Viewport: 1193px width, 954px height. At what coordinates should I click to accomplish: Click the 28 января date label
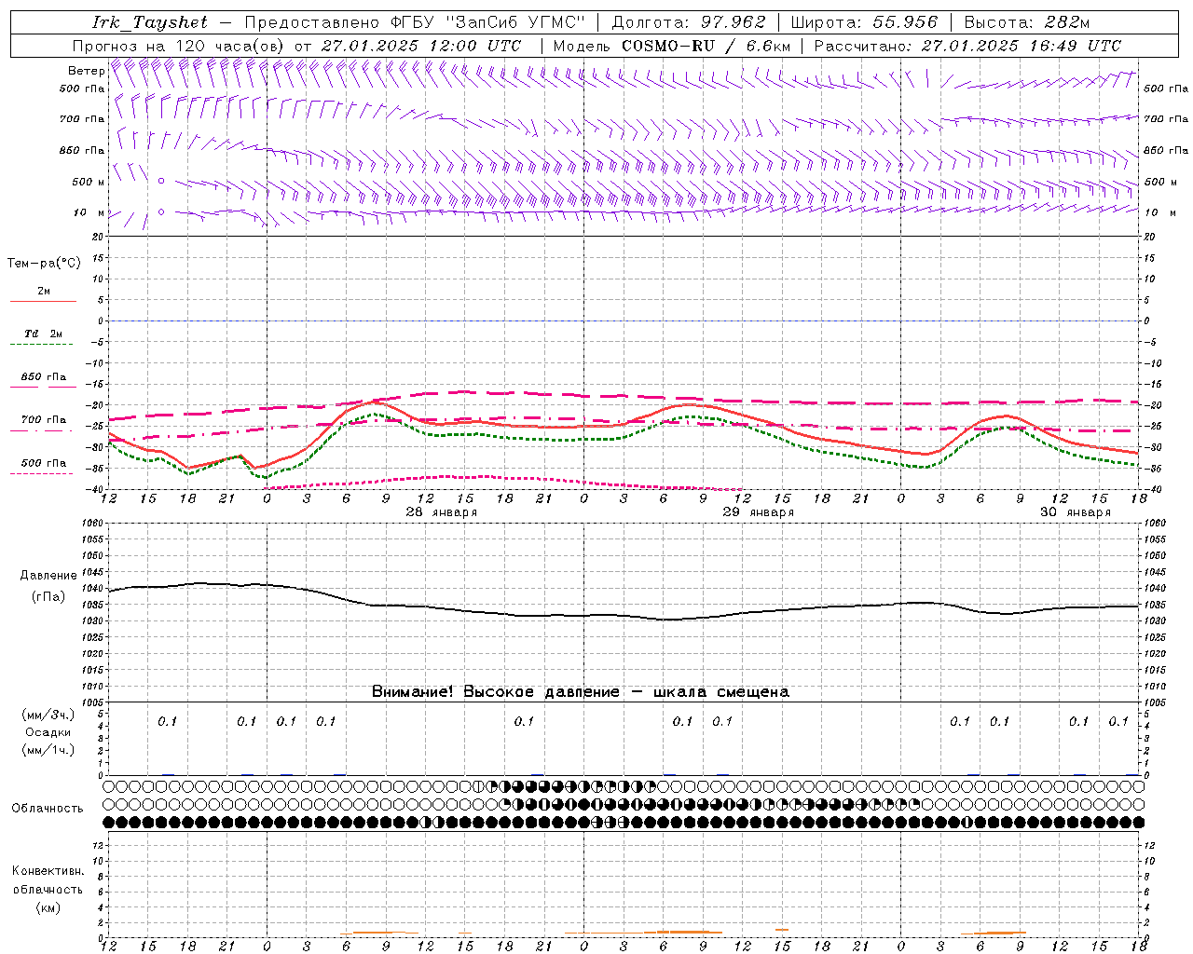coord(442,512)
